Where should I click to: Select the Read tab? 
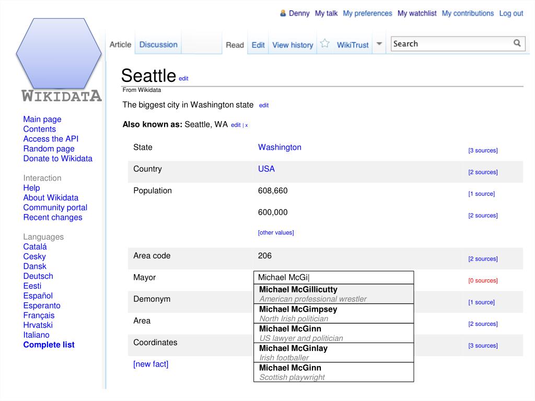(x=235, y=45)
